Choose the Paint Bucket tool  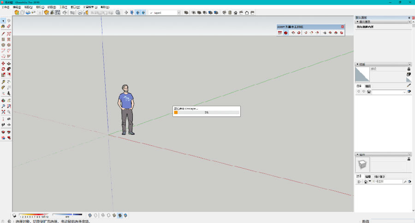coord(3,27)
